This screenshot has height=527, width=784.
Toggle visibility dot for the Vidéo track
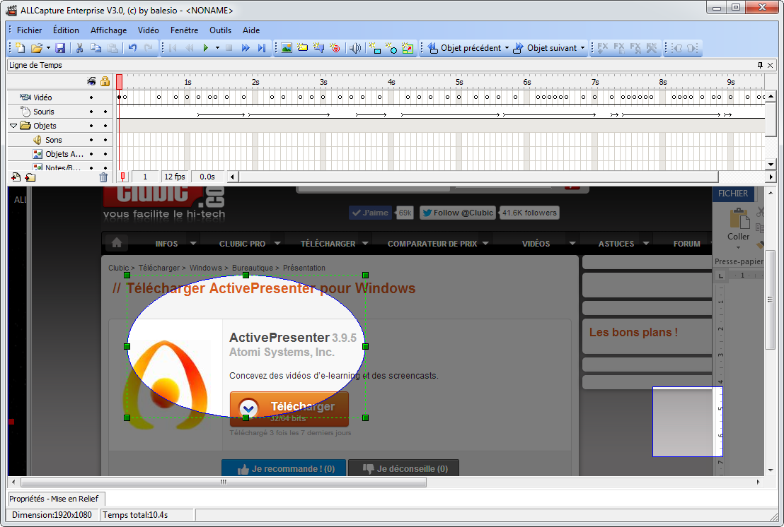91,97
